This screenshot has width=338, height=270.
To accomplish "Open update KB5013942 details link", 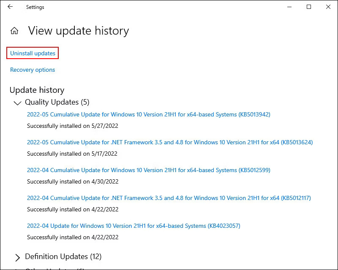I will pyautogui.click(x=148, y=114).
